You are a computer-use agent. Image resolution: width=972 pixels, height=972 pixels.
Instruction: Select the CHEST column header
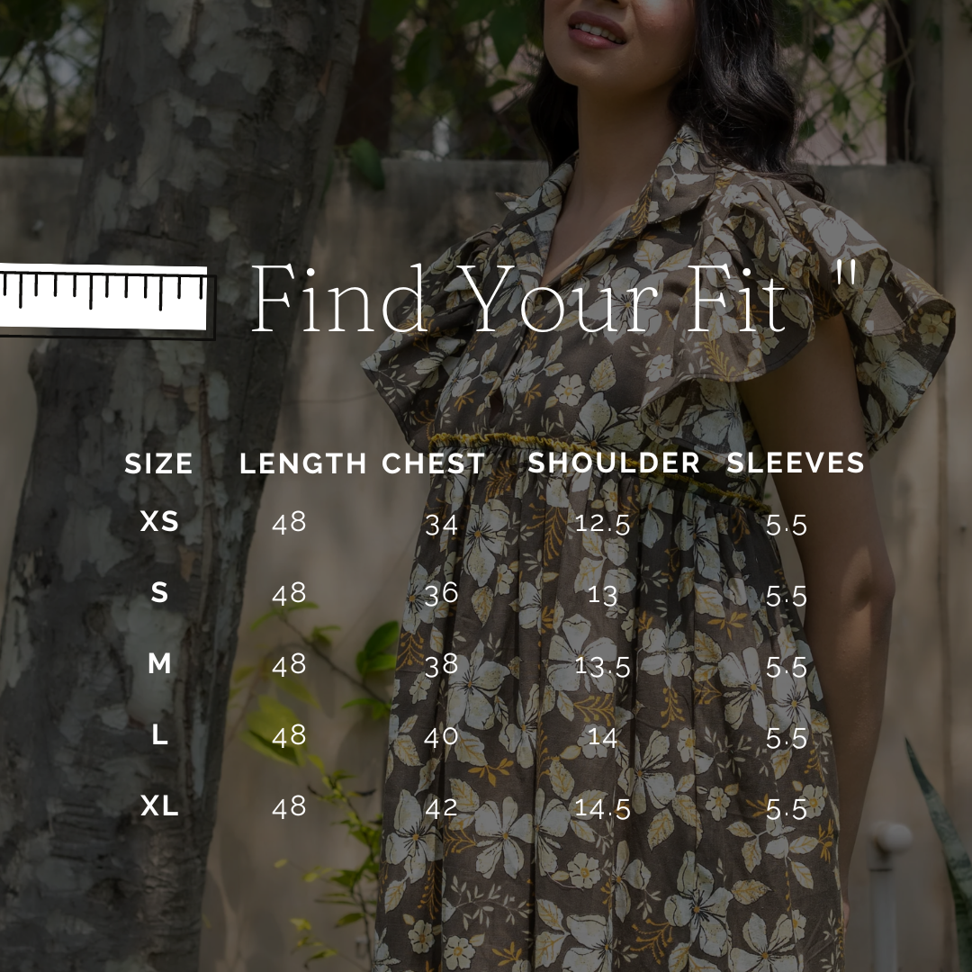click(433, 463)
